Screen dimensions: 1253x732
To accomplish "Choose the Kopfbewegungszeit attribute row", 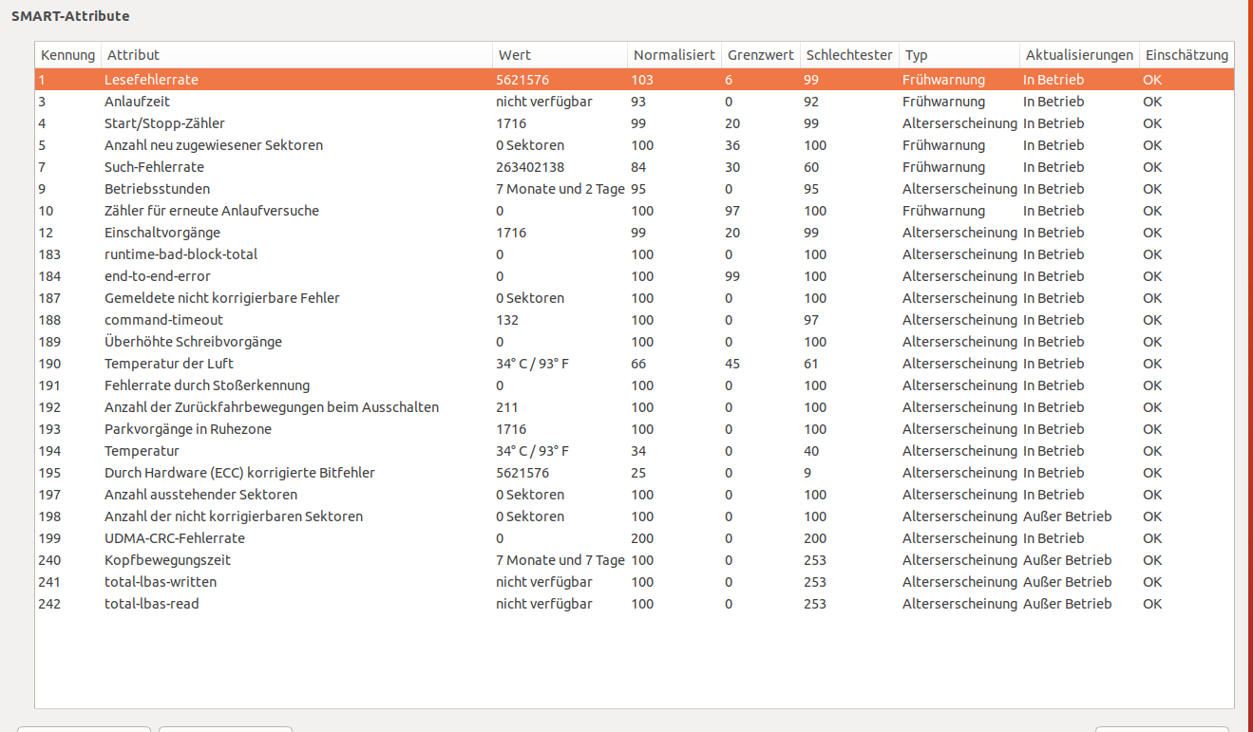I will (635, 560).
